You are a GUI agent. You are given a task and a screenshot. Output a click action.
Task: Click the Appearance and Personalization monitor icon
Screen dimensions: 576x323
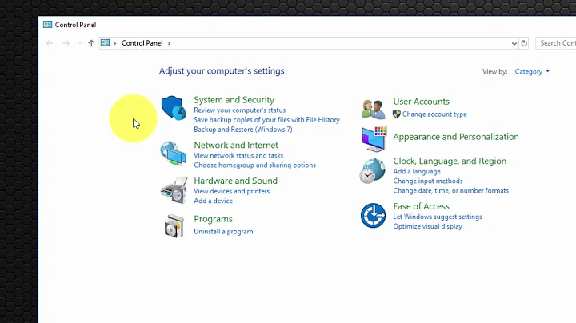coord(374,139)
